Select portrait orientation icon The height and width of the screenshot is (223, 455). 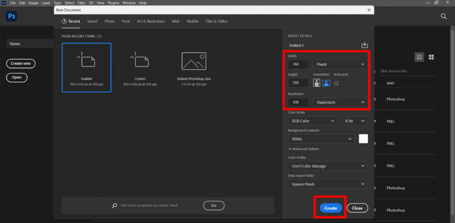coord(316,83)
